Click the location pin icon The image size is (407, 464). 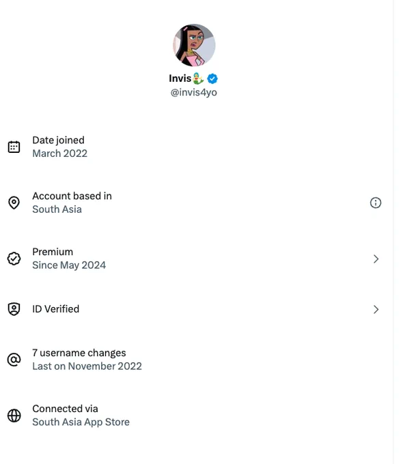coord(14,203)
